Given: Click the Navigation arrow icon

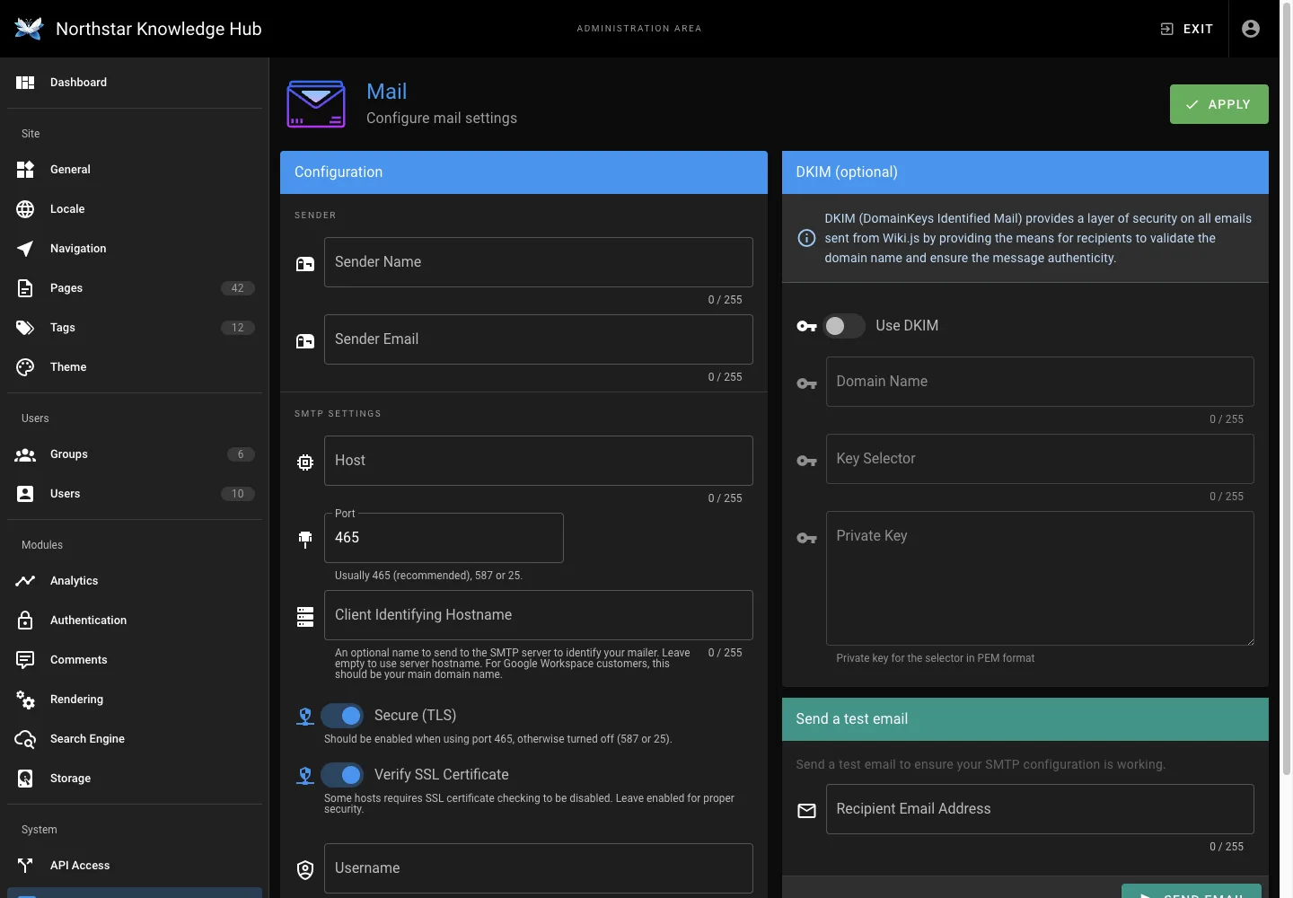Looking at the screenshot, I should (x=25, y=249).
